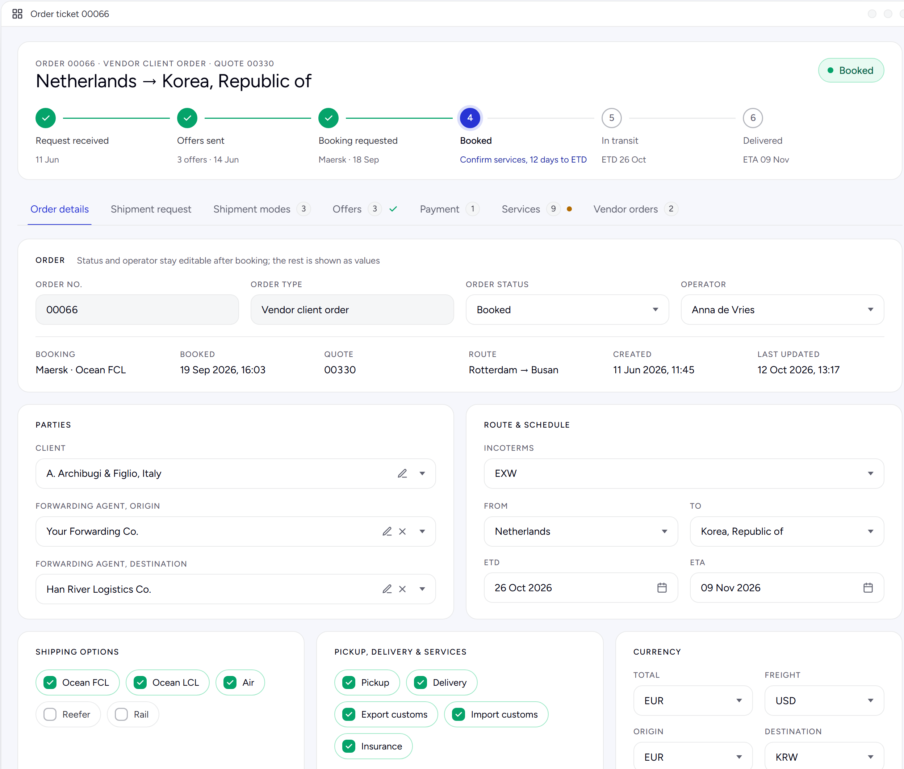Open the ETD calendar picker icon
The width and height of the screenshot is (904, 769).
pos(662,588)
